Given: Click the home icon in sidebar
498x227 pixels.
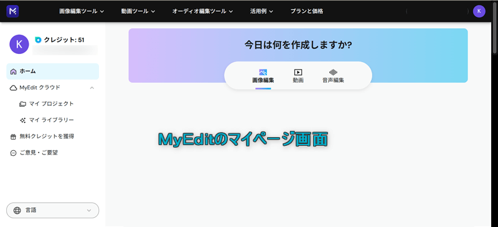Looking at the screenshot, I should [x=13, y=71].
